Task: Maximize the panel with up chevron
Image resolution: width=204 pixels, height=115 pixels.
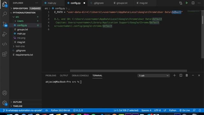Action: coord(193,75)
